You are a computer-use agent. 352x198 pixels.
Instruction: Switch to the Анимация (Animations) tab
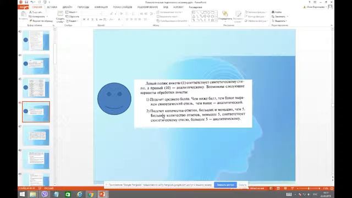(101, 7)
